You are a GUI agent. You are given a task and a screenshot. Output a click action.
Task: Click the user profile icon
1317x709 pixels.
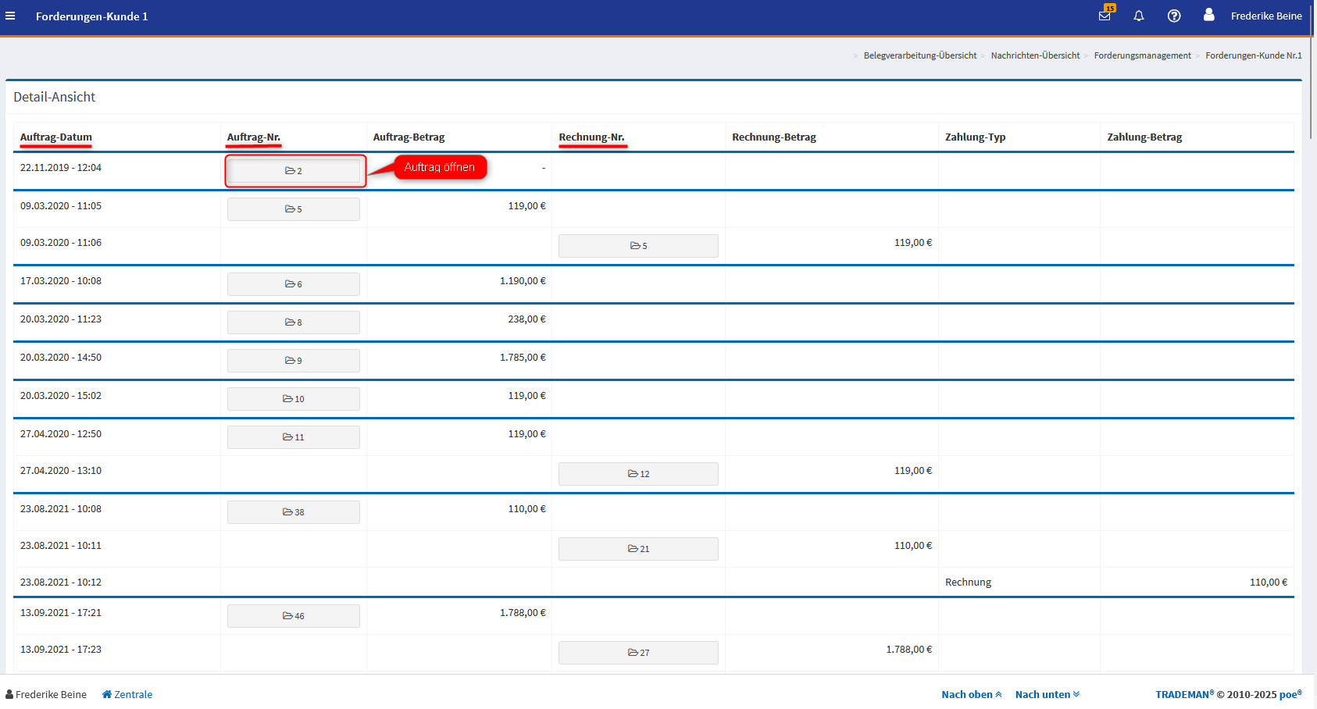coord(1208,15)
